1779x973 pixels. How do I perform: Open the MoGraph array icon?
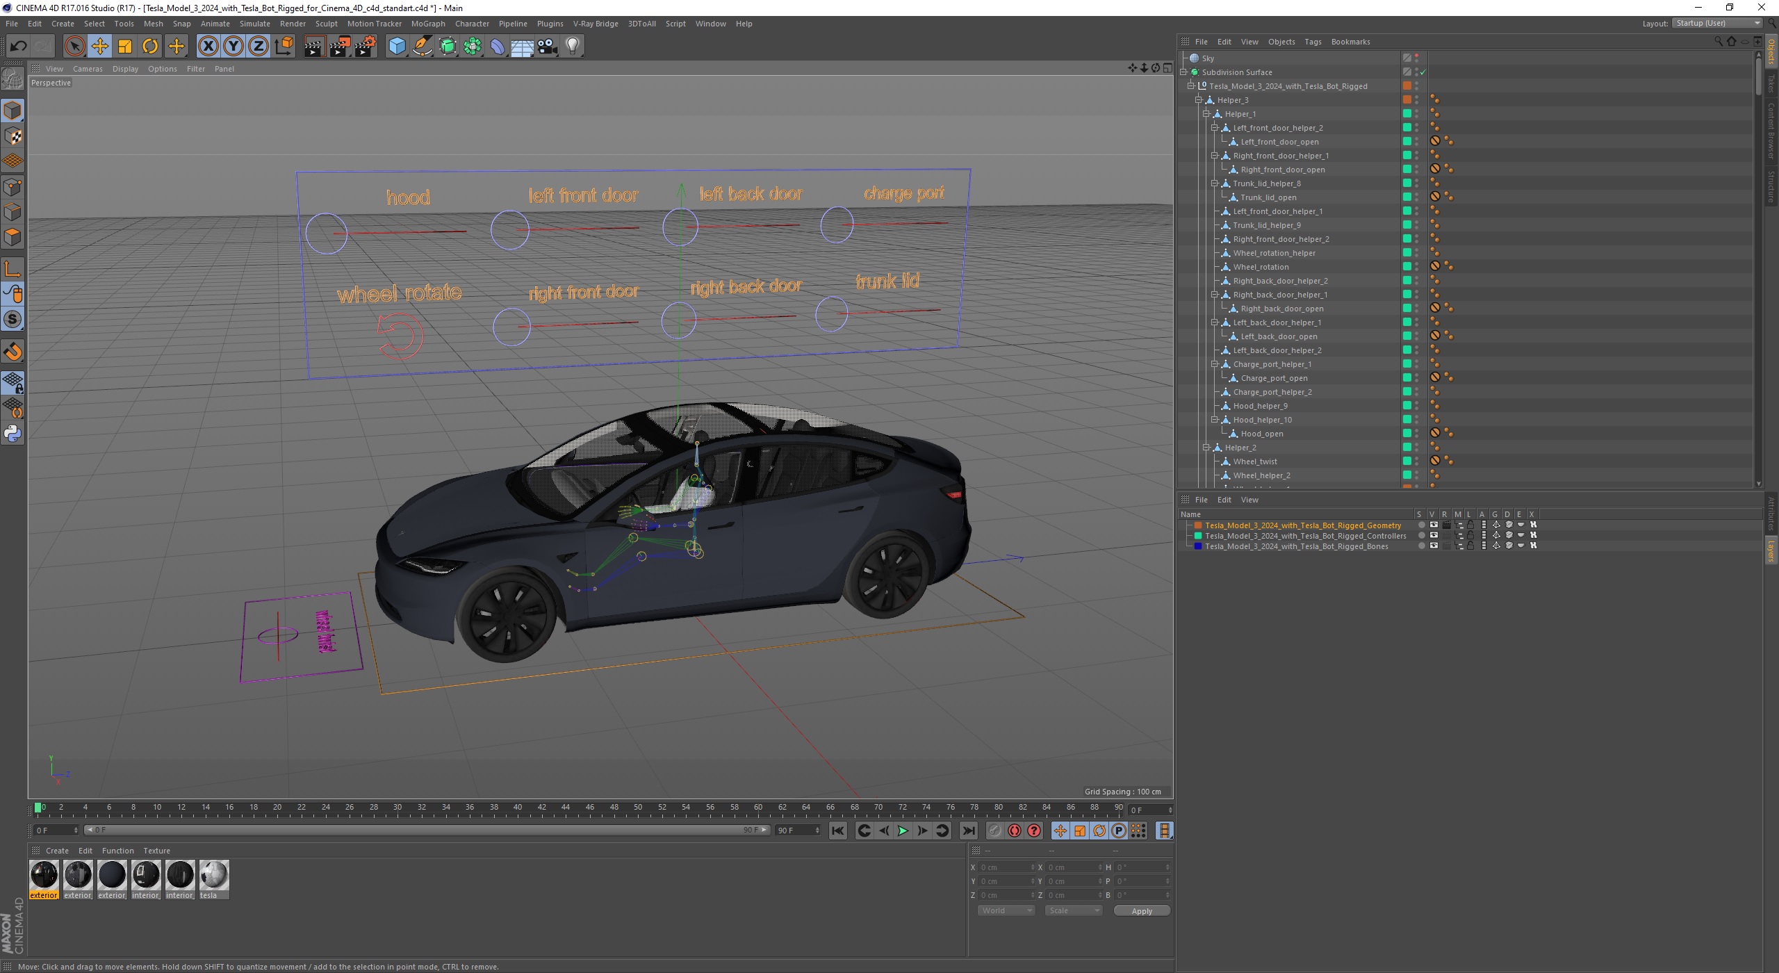point(473,47)
